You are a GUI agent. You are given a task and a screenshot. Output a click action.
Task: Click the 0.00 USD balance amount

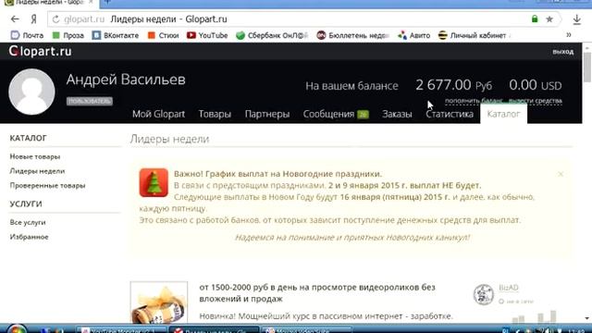[535, 85]
